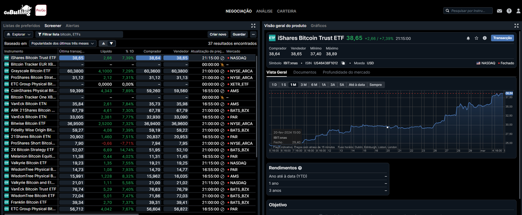Click the Comprador price 38,64 in iShares row

click(149, 58)
